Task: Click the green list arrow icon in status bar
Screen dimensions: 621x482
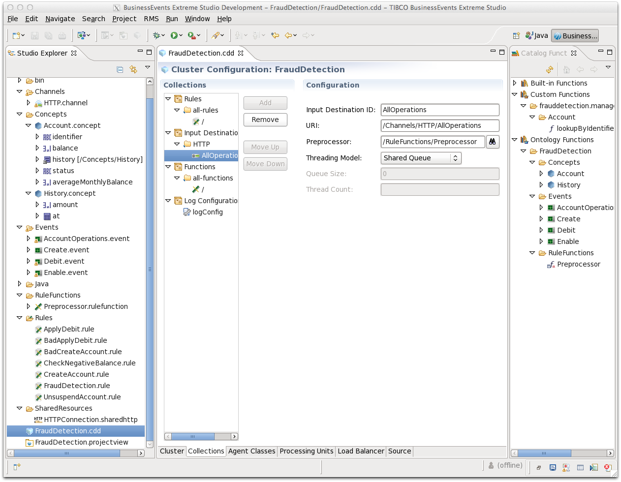Action: point(594,468)
